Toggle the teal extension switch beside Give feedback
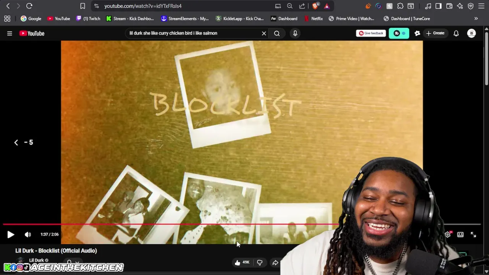This screenshot has width=489, height=275. point(399,34)
